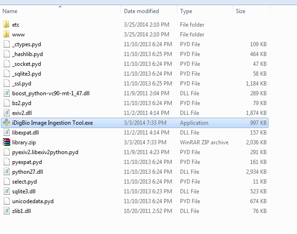Click the exiv2.dll file icon
Image resolution: width=297 pixels, height=234 pixels.
[6, 113]
